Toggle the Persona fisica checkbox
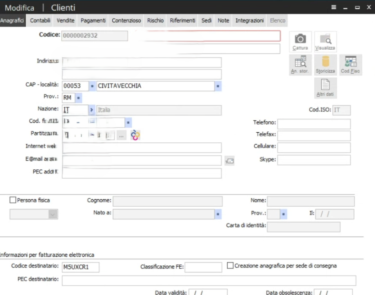 click(x=13, y=200)
